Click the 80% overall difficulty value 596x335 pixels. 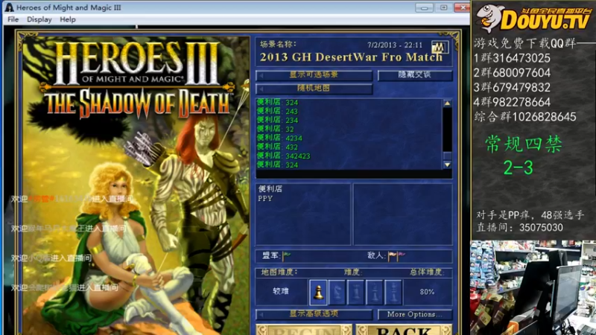click(x=427, y=292)
